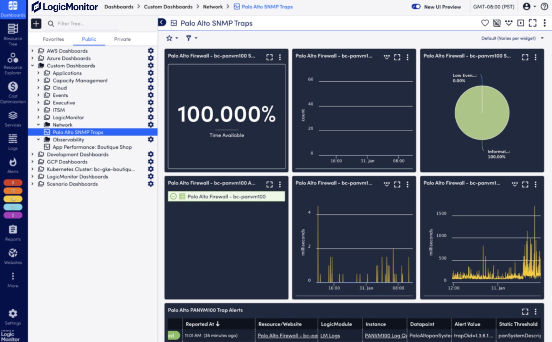Switch to Favorites tab
The height and width of the screenshot is (342, 552).
coord(53,39)
